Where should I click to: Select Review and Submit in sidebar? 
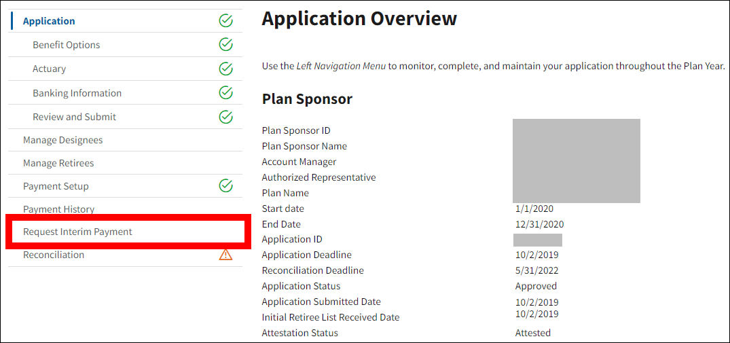click(74, 117)
